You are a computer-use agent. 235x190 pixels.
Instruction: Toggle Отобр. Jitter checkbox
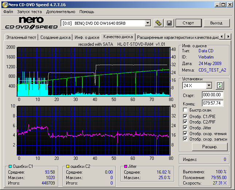tap(185, 128)
